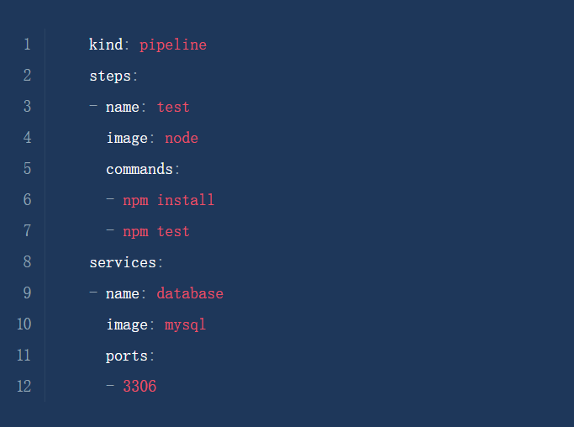Click the 'node' image value
Screen dimensions: 574x427
point(182,138)
